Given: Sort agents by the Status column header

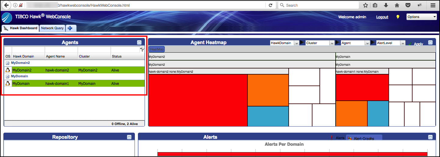Looking at the screenshot, I should pyautogui.click(x=127, y=56).
